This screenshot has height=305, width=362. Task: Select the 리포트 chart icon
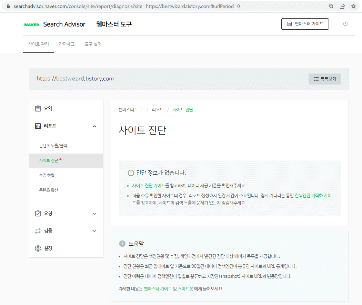[x=38, y=126]
